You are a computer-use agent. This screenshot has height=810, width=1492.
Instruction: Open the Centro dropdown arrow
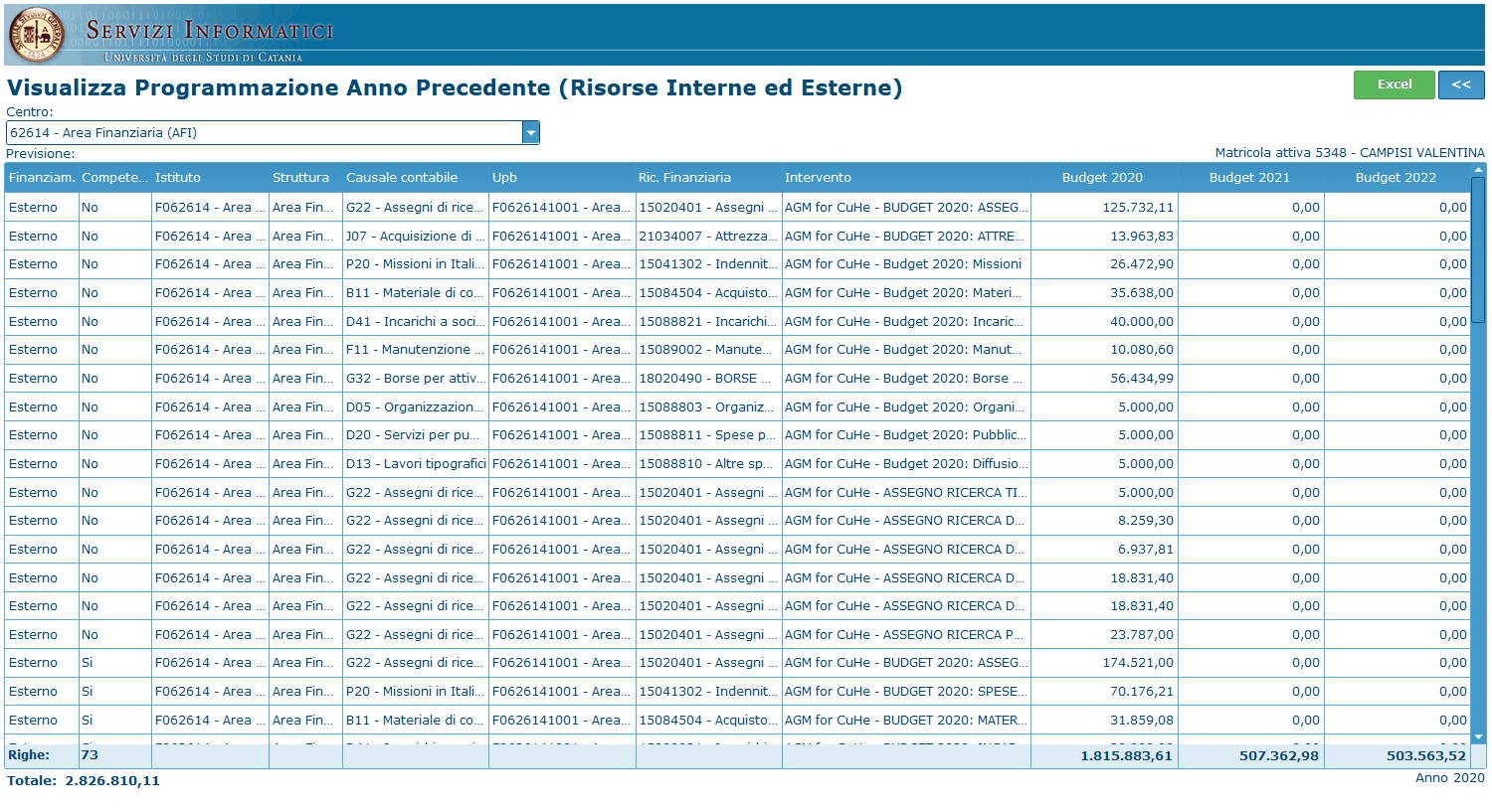pos(531,132)
